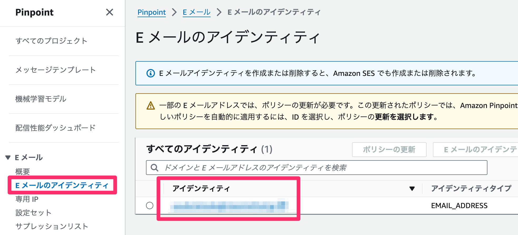Select the identity row radio button

tap(150, 205)
